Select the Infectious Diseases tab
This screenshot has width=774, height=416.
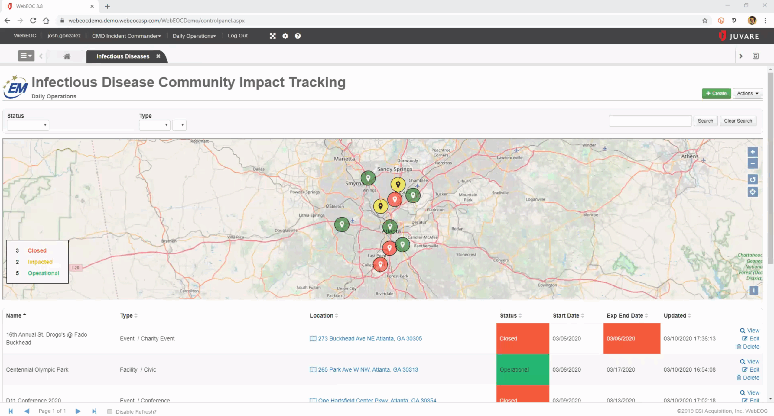(123, 56)
